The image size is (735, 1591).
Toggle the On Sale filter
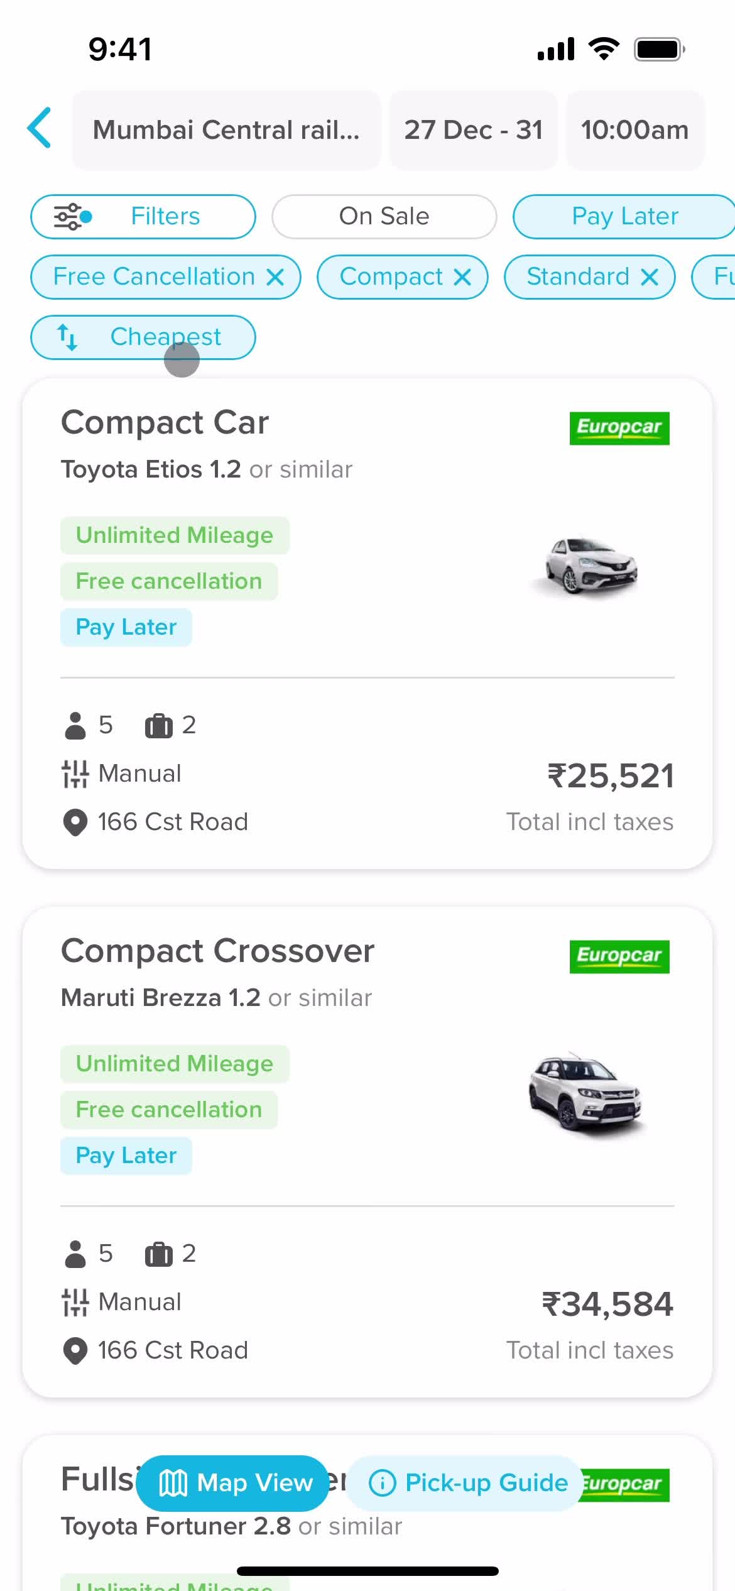(x=384, y=217)
